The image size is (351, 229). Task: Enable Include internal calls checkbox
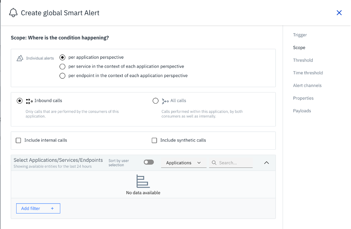pyautogui.click(x=19, y=140)
